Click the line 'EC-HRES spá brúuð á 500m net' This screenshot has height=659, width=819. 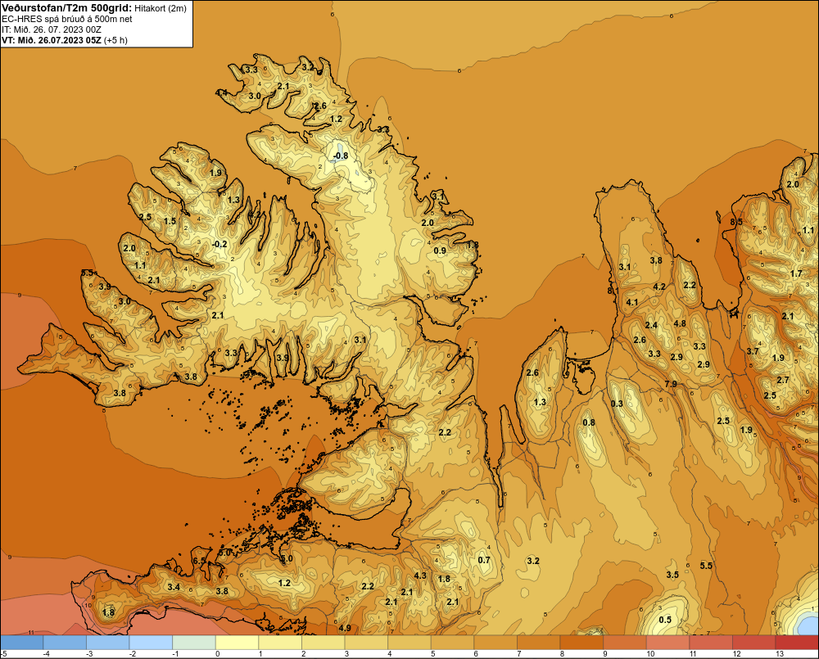tap(67, 19)
